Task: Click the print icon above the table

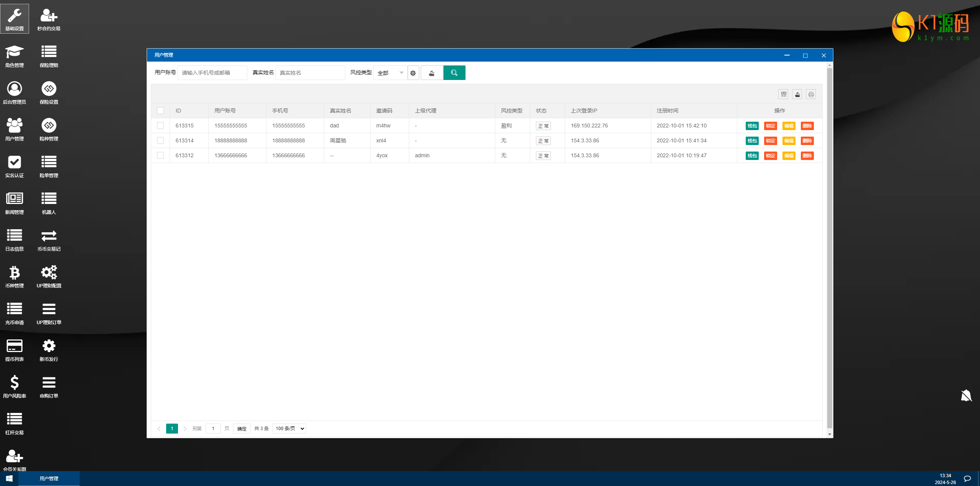Action: click(x=811, y=95)
